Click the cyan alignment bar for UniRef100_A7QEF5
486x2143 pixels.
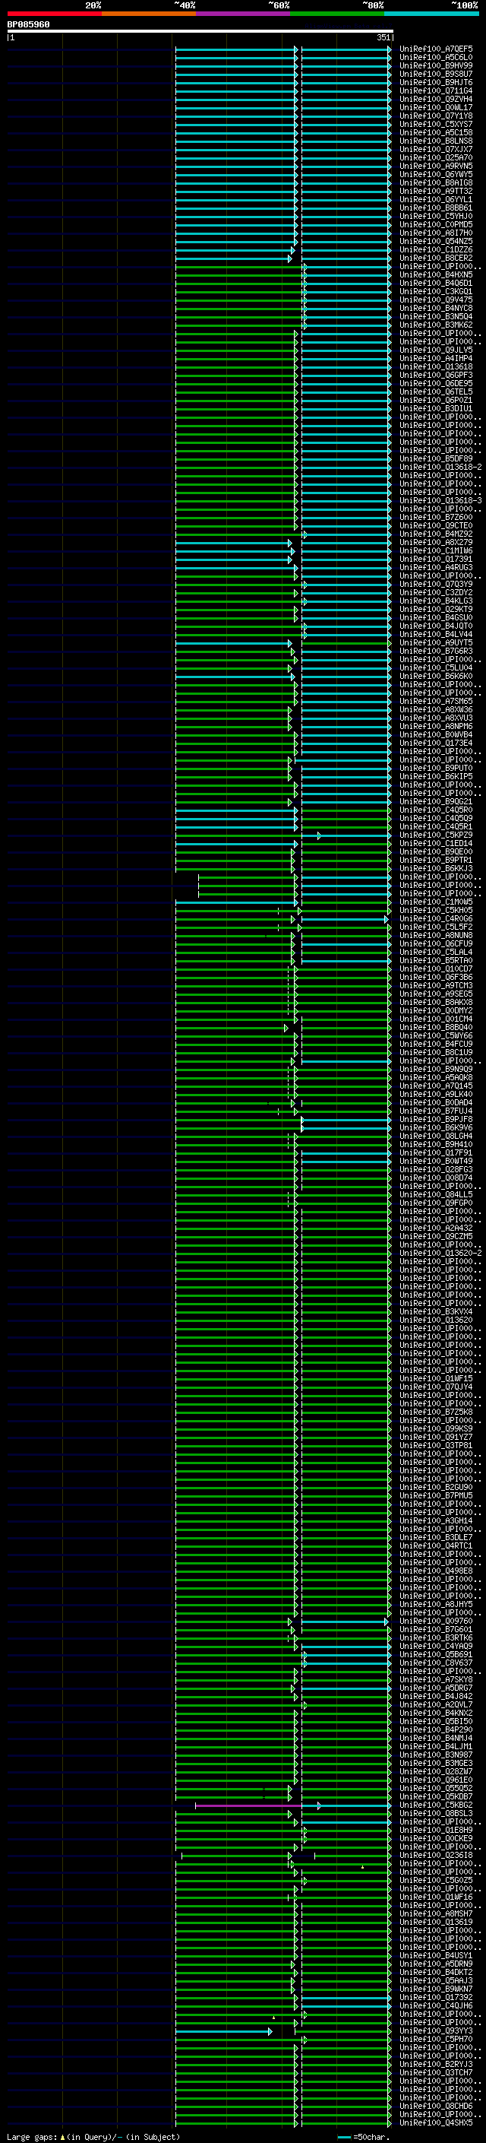pos(282,49)
